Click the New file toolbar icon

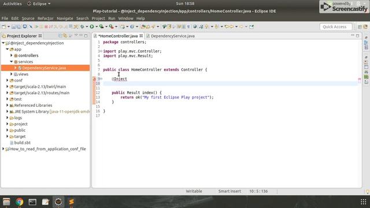(x=4, y=27)
